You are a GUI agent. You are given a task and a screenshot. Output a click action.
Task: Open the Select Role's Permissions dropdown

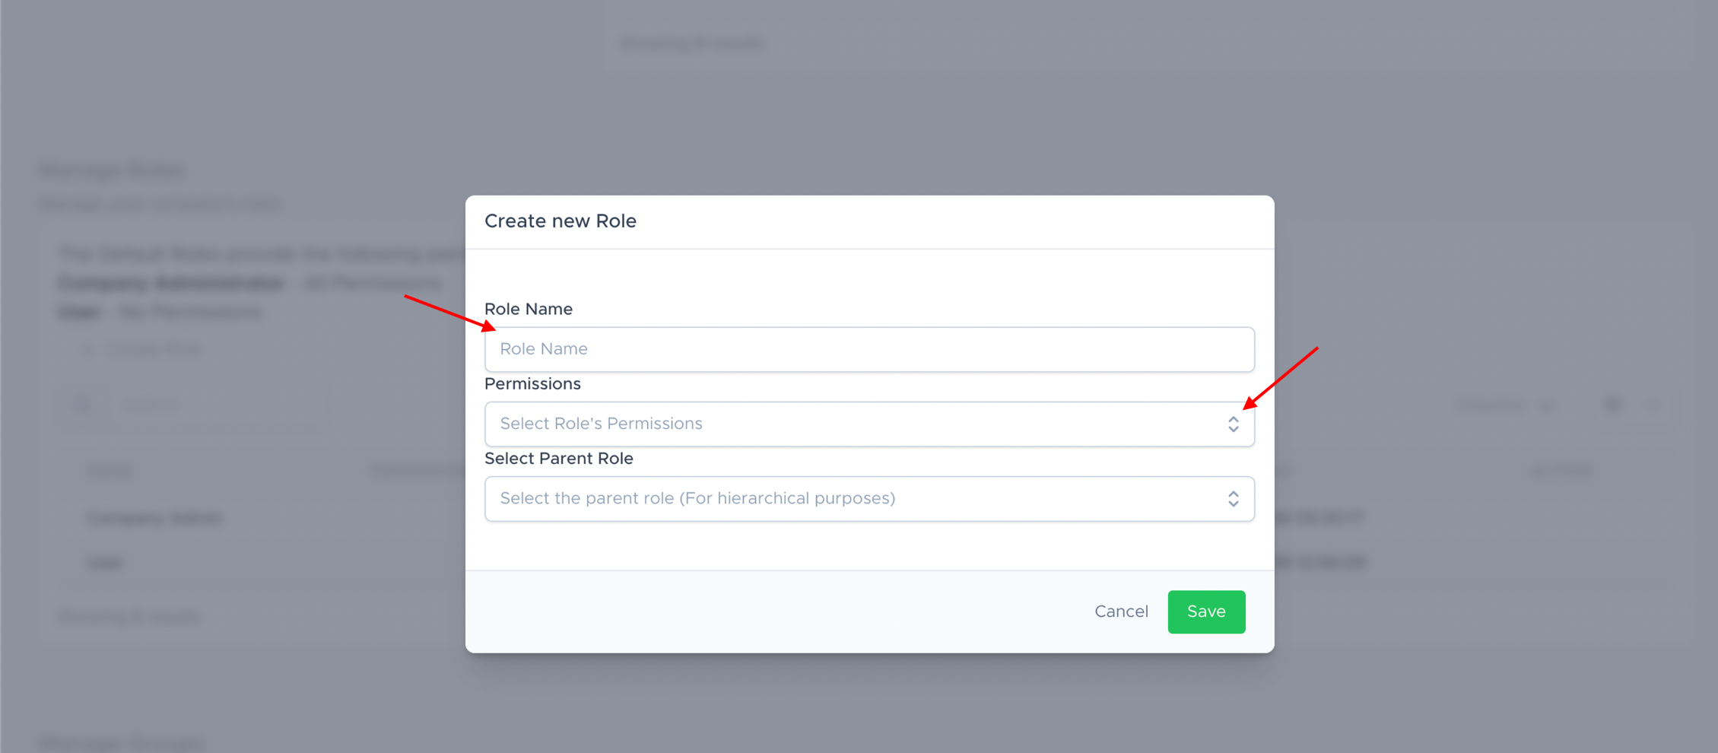pos(869,424)
